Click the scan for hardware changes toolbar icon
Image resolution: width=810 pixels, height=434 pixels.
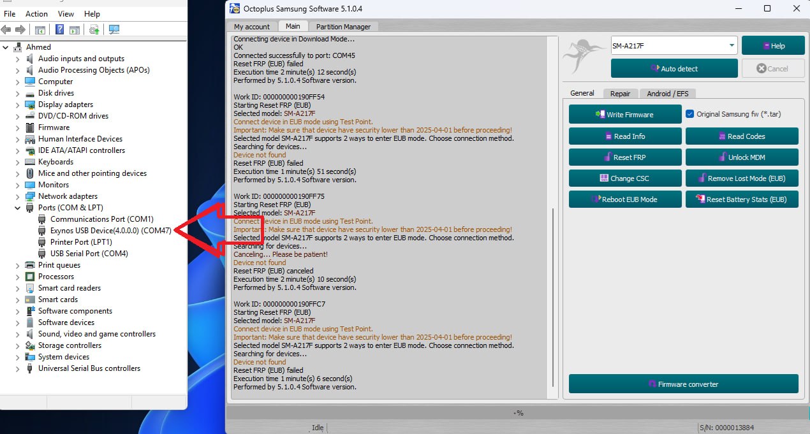tap(114, 29)
